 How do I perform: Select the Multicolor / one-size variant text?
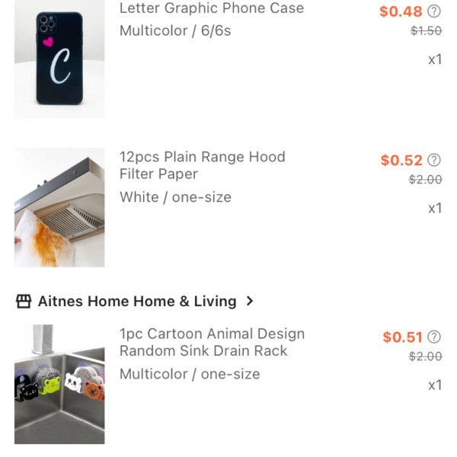tap(190, 374)
